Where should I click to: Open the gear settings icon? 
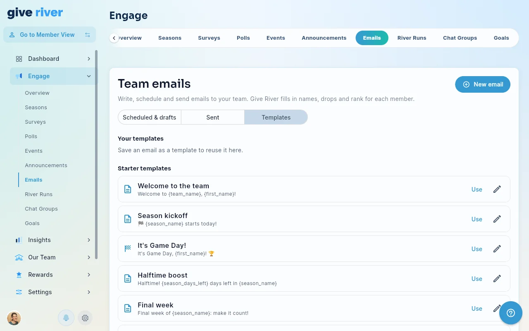coord(85,318)
